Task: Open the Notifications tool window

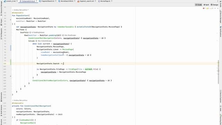Action: click(x=221, y=32)
